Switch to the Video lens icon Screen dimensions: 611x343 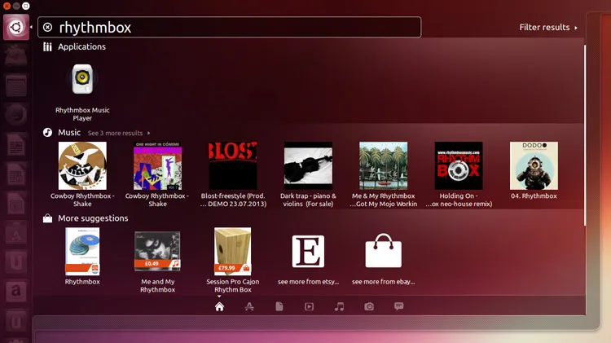point(309,306)
